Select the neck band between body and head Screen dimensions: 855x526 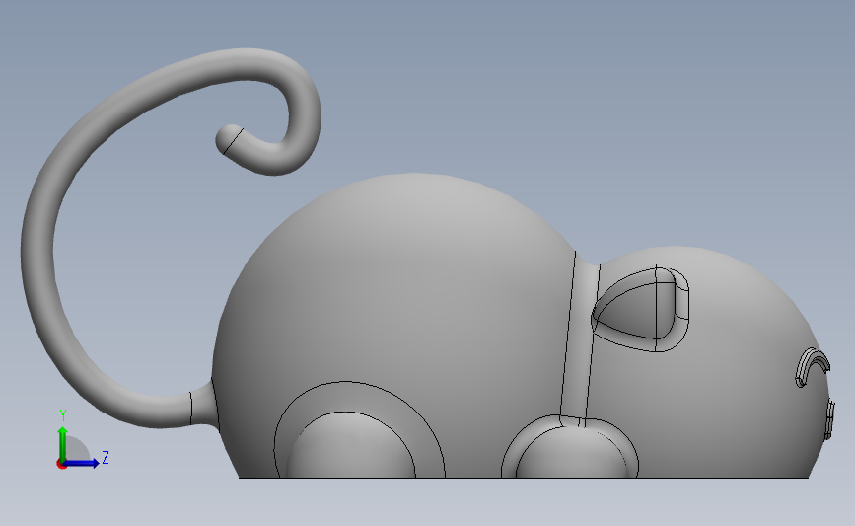[579, 338]
